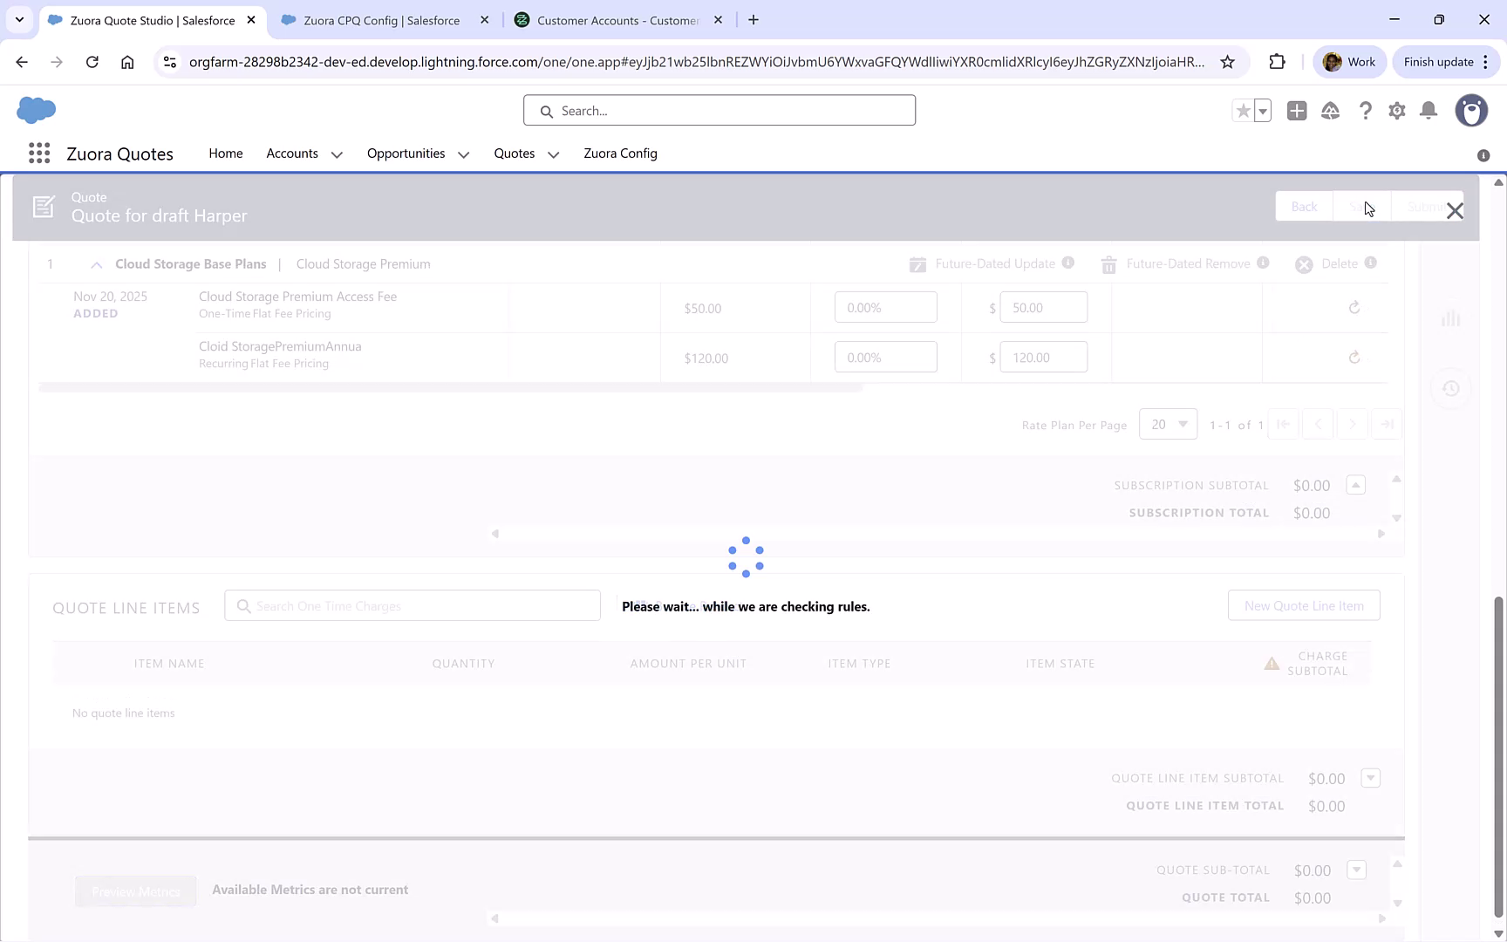Screen dimensions: 1507x942
Task: Select the Future-Dated Update calendar icon
Action: click(917, 263)
